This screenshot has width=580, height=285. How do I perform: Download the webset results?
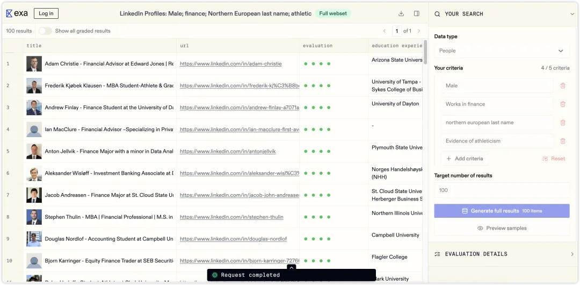tap(401, 14)
